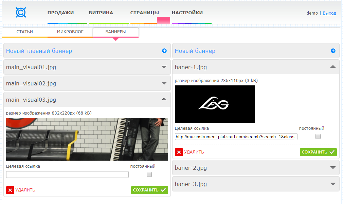Screen dimensions: 343x204
Task: Save baner-1.jpg with СОХРАНИТЬ button
Action: 318,152
